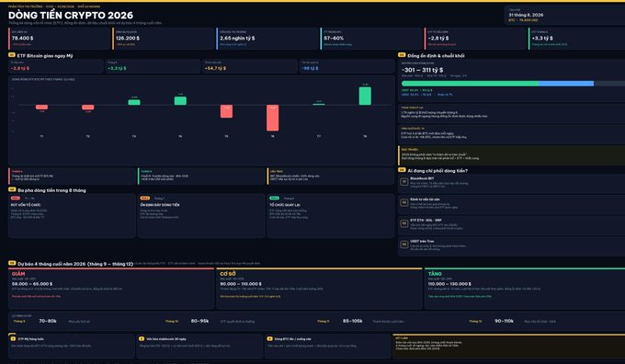Click the 90–110k roadmap value
Screen dimensions: 625x364
505,321
